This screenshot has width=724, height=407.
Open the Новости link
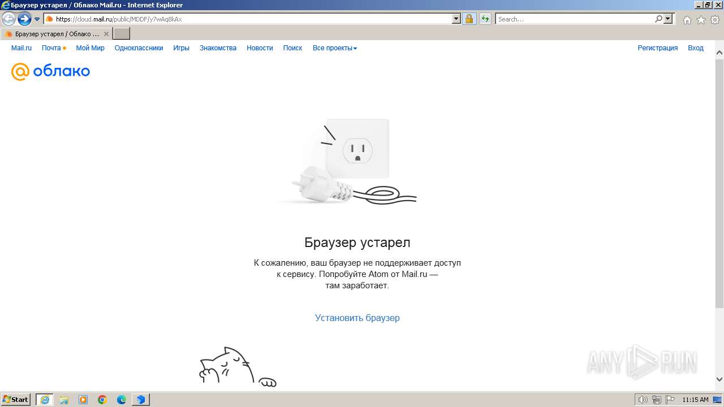260,48
